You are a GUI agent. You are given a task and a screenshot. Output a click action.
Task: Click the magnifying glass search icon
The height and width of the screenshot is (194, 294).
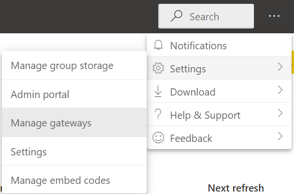click(177, 16)
